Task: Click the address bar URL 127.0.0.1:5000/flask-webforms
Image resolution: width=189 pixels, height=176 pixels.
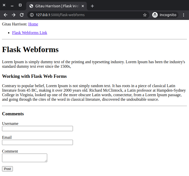Action: coord(60,15)
